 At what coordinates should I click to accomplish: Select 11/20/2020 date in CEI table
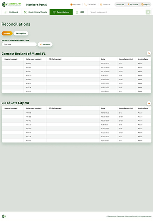pos(105,133)
